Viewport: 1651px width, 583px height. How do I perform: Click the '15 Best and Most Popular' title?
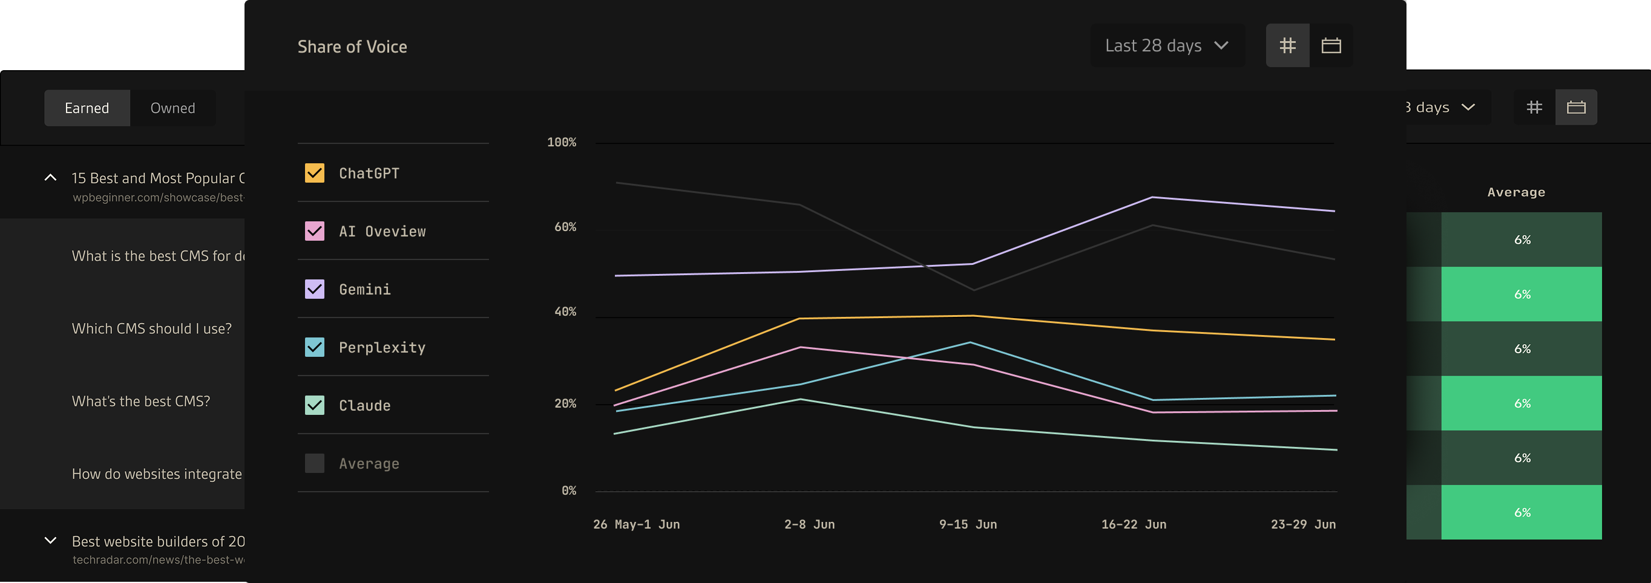[x=159, y=178]
